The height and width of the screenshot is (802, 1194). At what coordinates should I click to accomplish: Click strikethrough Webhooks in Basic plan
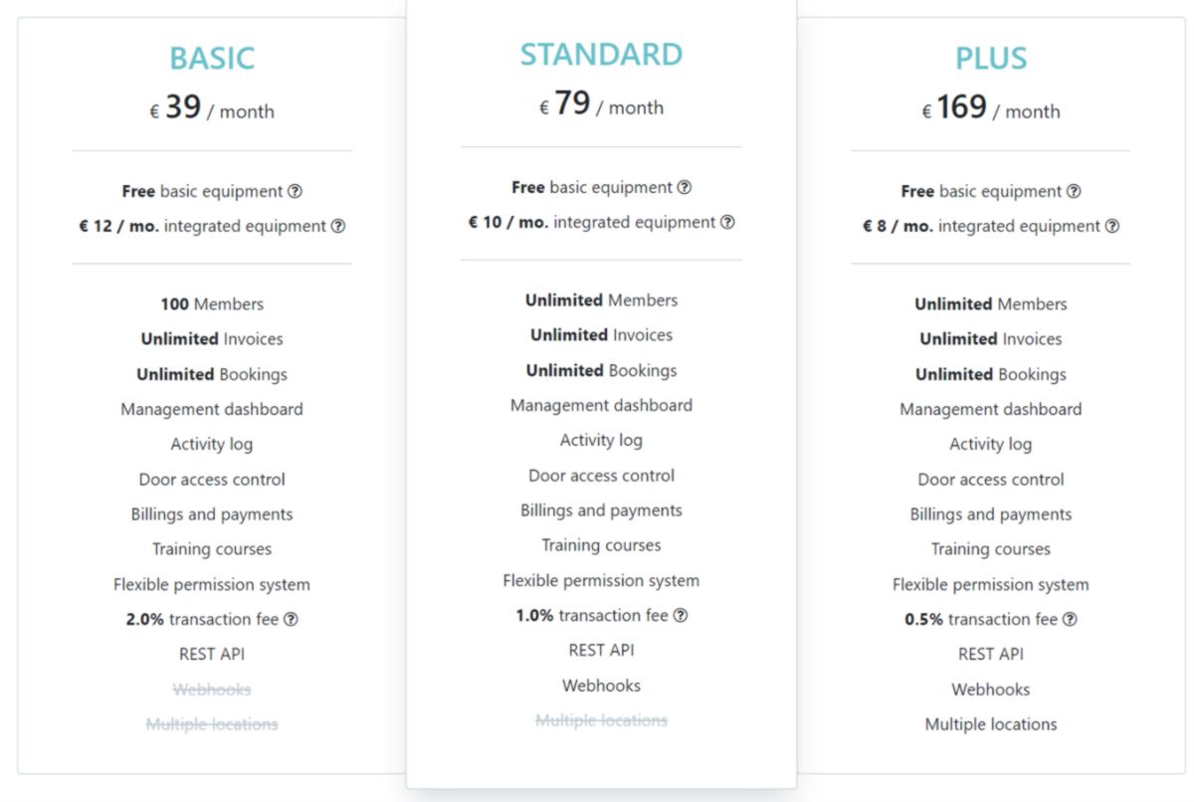[212, 689]
